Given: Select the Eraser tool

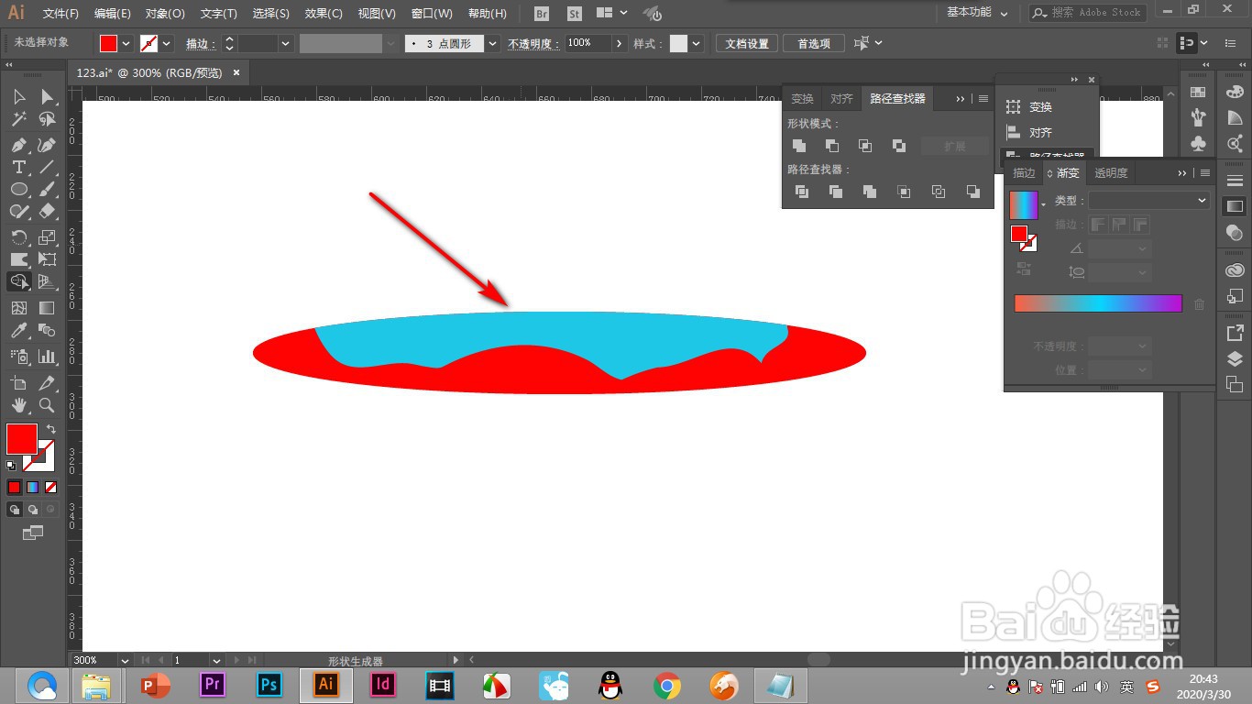Looking at the screenshot, I should point(47,211).
